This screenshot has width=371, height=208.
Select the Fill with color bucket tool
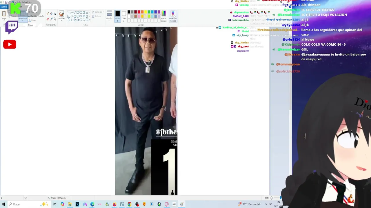coord(51,14)
